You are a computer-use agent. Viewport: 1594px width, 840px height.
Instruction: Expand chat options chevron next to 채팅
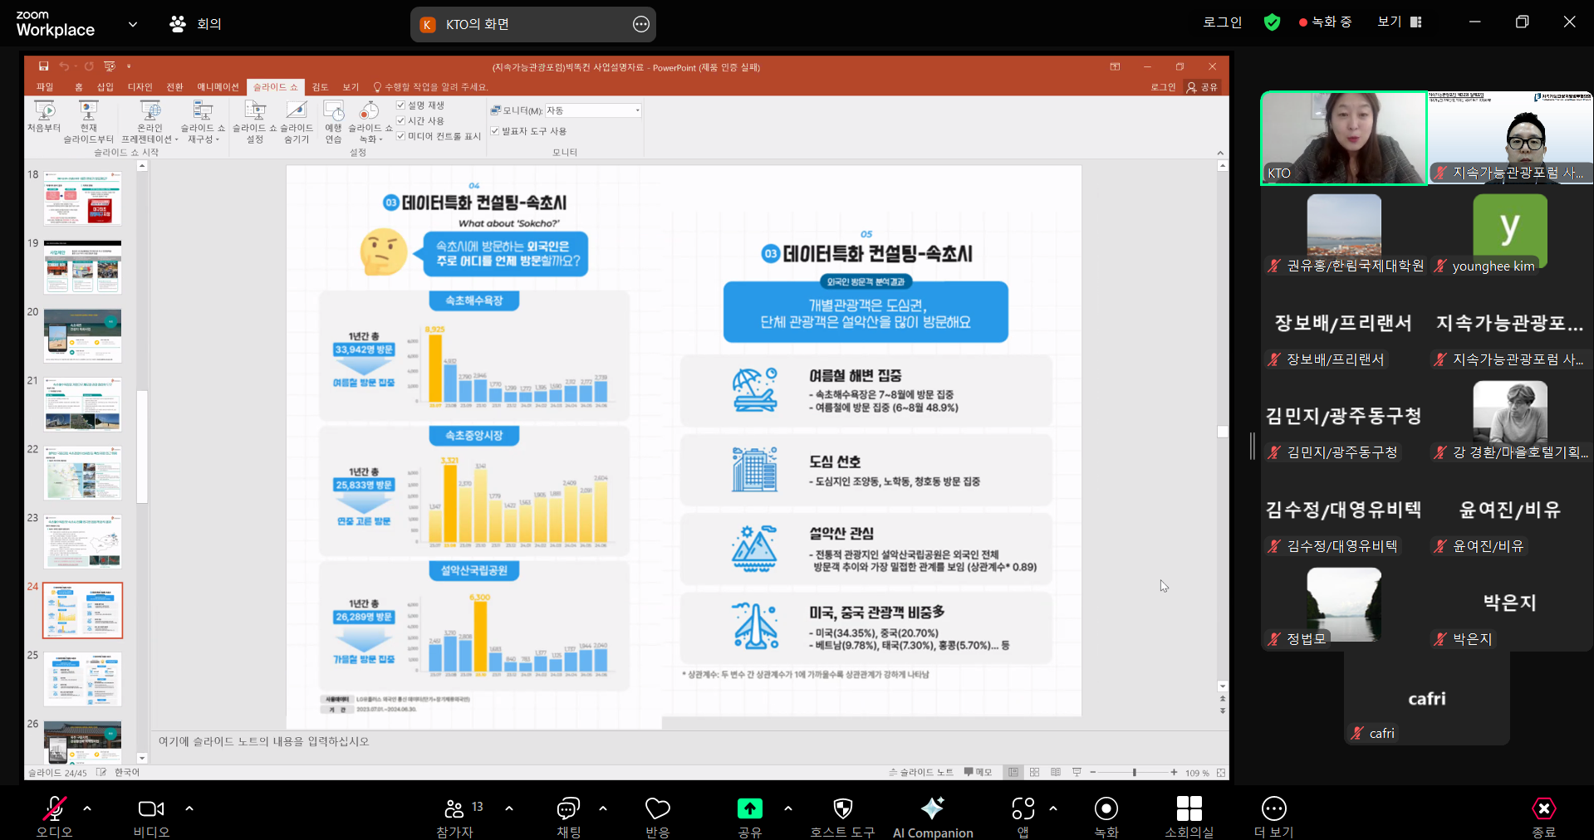tap(603, 808)
